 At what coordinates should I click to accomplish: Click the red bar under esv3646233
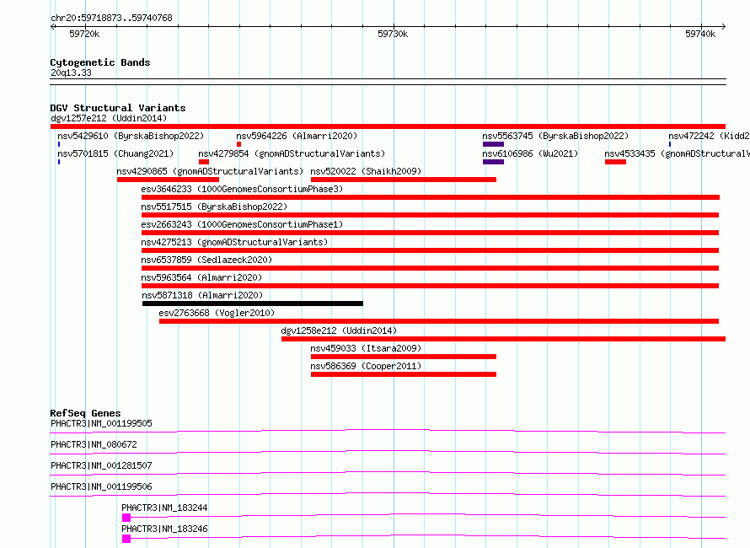pos(431,197)
